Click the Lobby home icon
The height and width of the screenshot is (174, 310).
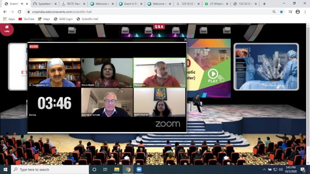[7, 29]
